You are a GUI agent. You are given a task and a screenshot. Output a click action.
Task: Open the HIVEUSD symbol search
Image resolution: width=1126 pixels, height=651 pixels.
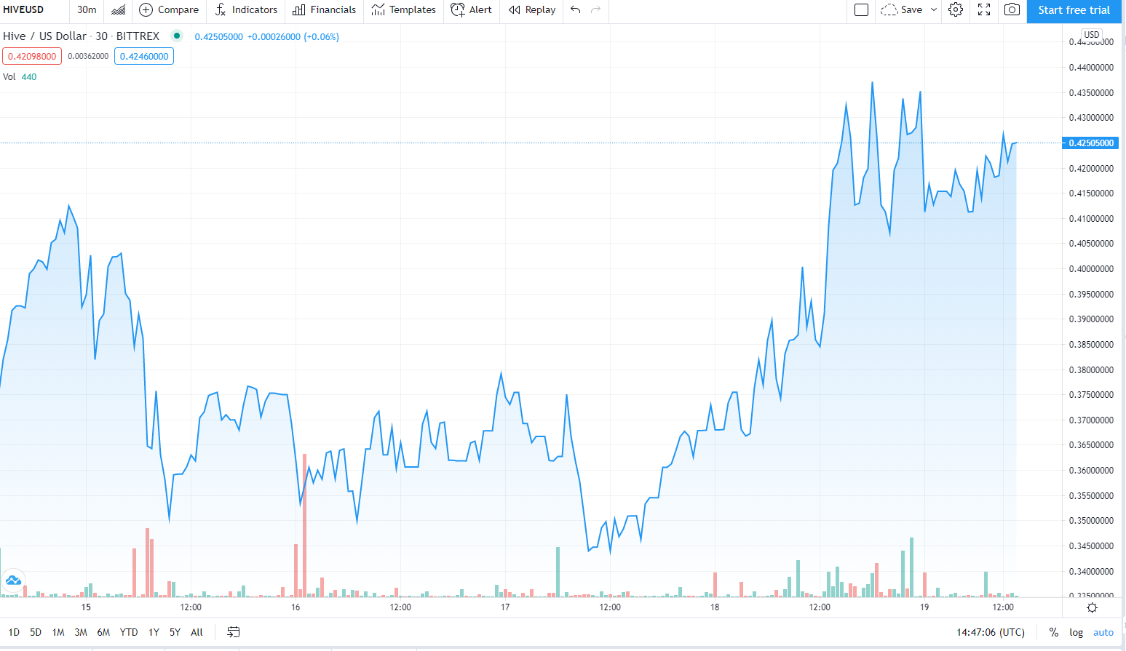23,10
